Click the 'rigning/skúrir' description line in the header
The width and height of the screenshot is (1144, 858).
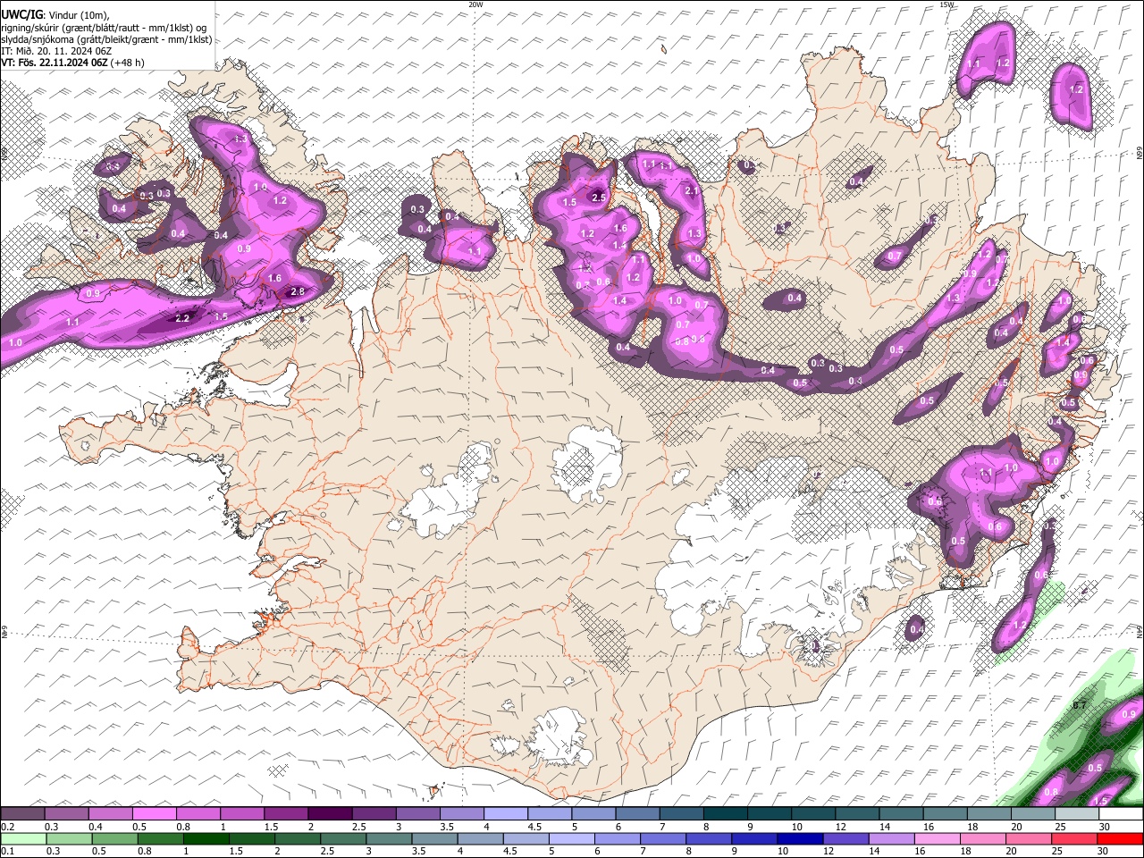tap(103, 28)
